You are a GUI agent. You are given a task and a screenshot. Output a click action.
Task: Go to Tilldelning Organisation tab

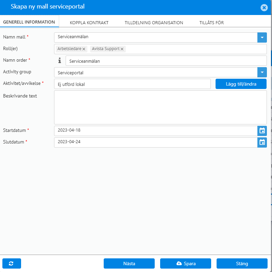tap(154, 22)
